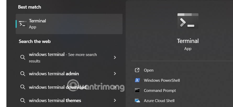Click the Terminal title in the preview pane

pyautogui.click(x=188, y=41)
